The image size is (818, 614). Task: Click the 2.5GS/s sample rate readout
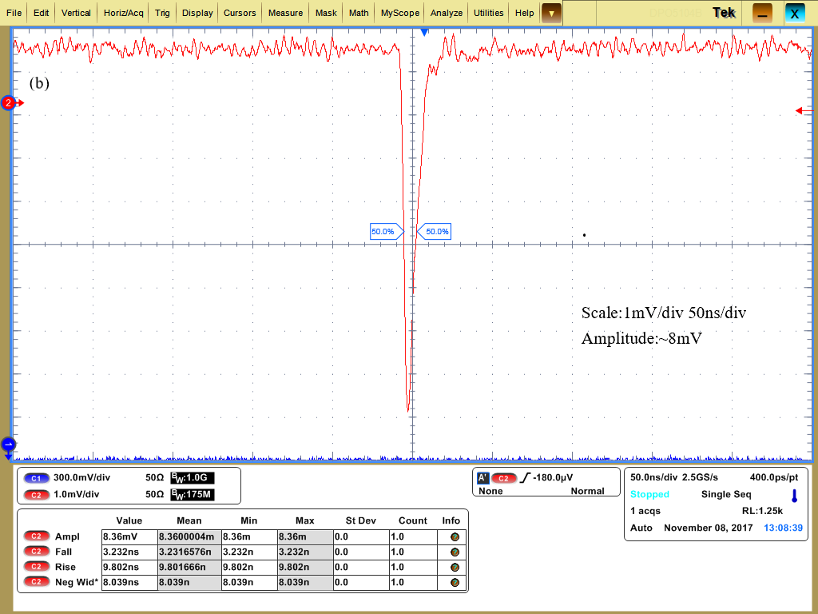point(700,477)
